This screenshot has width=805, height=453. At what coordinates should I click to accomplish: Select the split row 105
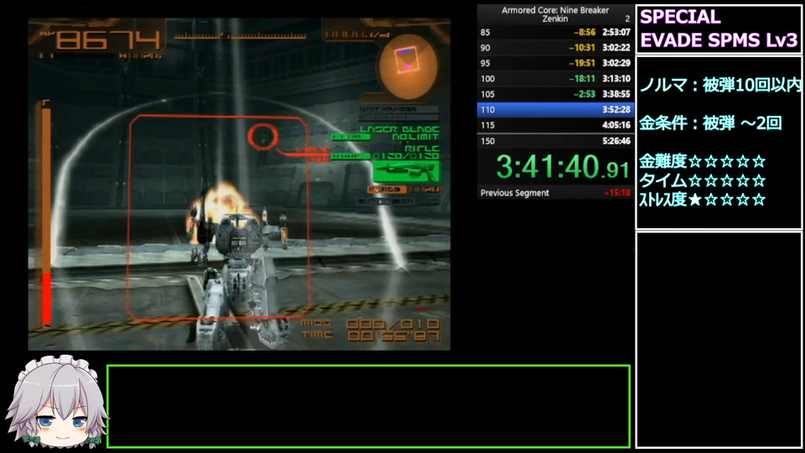tap(555, 94)
